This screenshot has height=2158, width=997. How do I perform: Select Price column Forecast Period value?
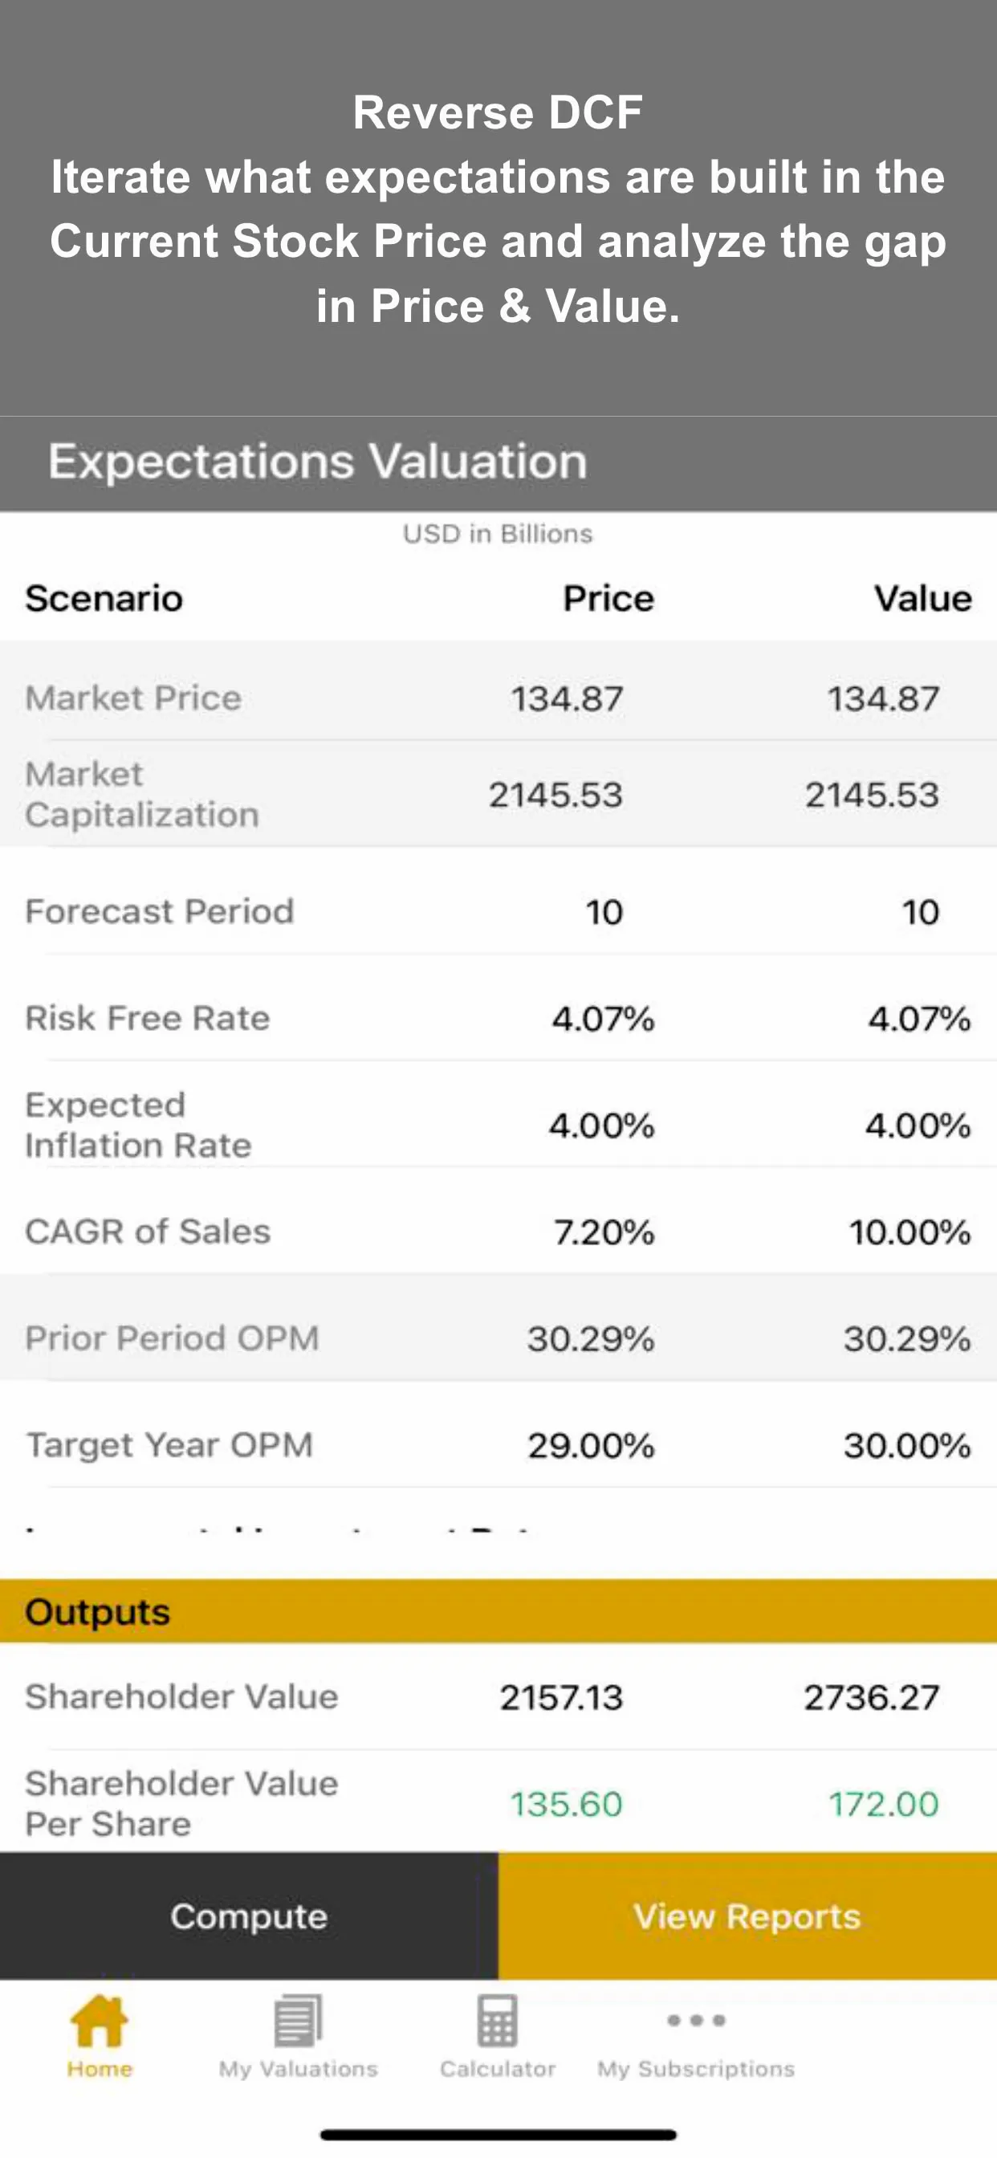click(x=604, y=911)
